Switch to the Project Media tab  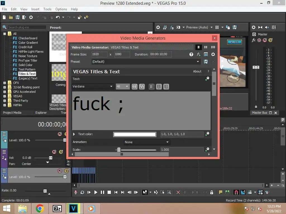[12, 113]
